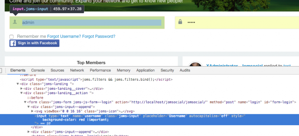Expand the second joms-input--append div
The image size is (299, 136).
click(29, 132)
